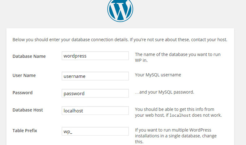Click the '...and your MySQL password' hint
The image size is (246, 145).
[x=165, y=92]
